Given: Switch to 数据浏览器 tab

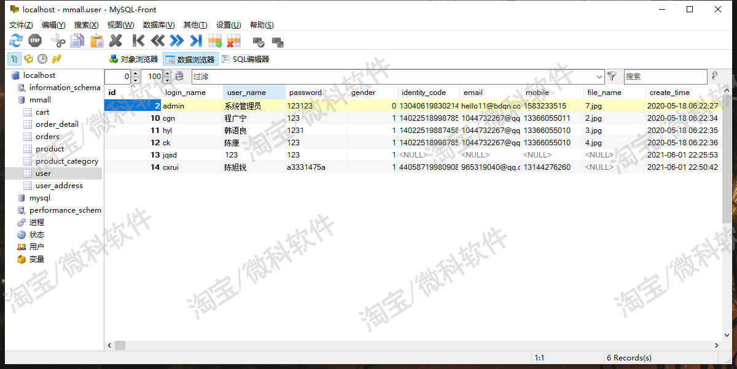Looking at the screenshot, I should point(190,59).
